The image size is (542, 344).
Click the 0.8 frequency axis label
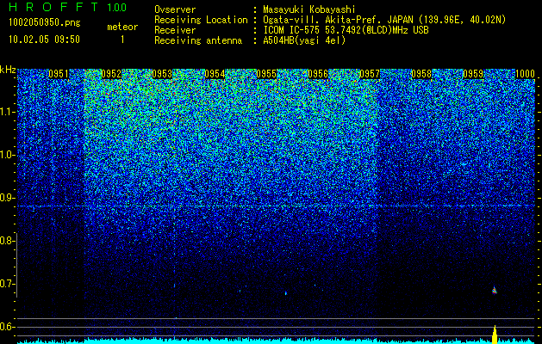pyautogui.click(x=6, y=241)
